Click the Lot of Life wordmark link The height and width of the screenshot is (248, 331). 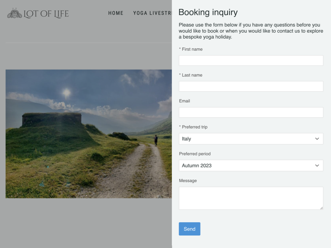tap(46, 13)
